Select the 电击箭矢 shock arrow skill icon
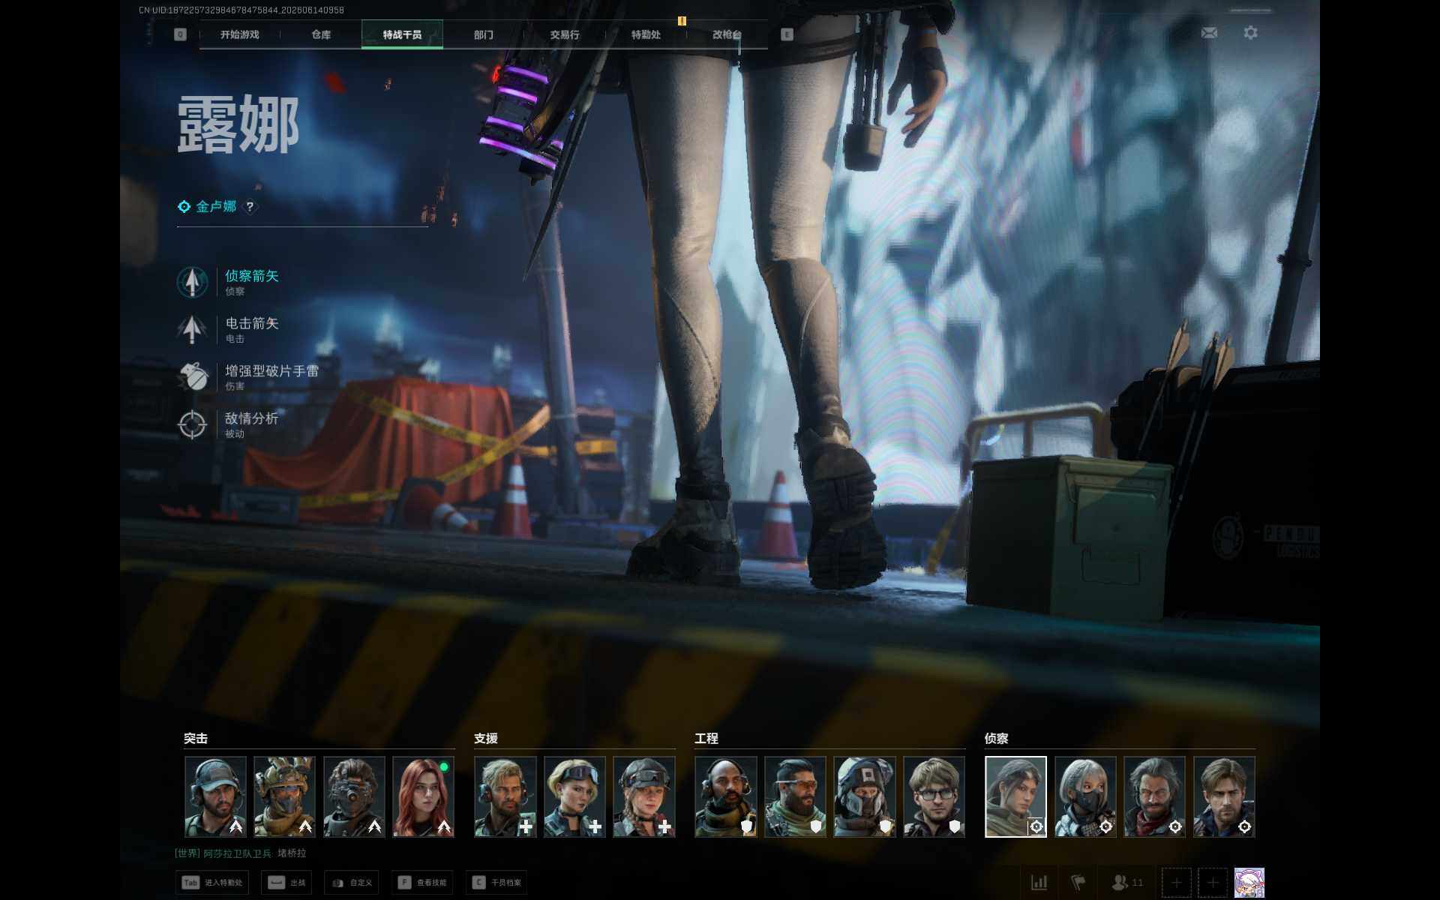The image size is (1440, 900). tap(192, 329)
